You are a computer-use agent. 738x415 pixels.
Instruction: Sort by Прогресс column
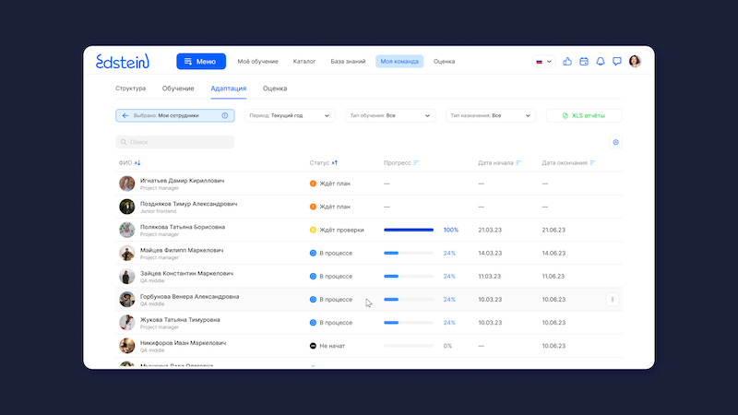(401, 163)
